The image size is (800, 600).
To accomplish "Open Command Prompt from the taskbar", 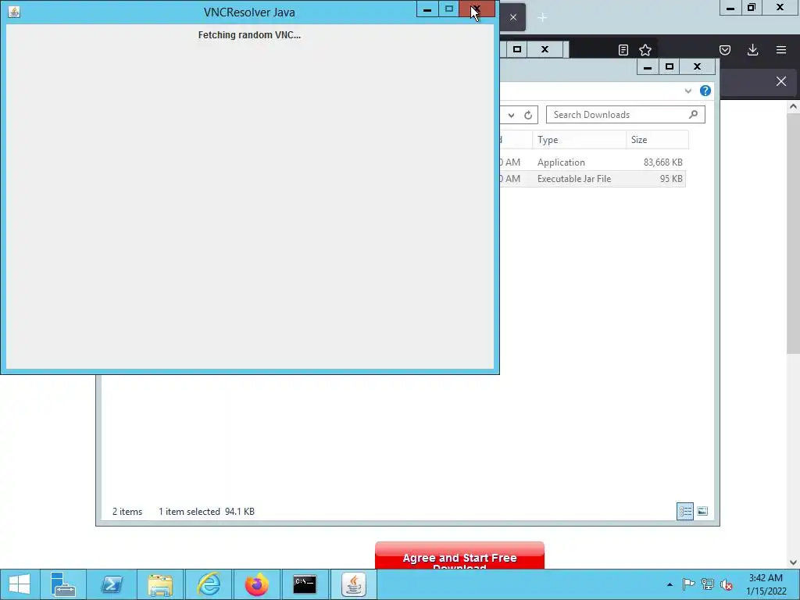I will pos(305,584).
